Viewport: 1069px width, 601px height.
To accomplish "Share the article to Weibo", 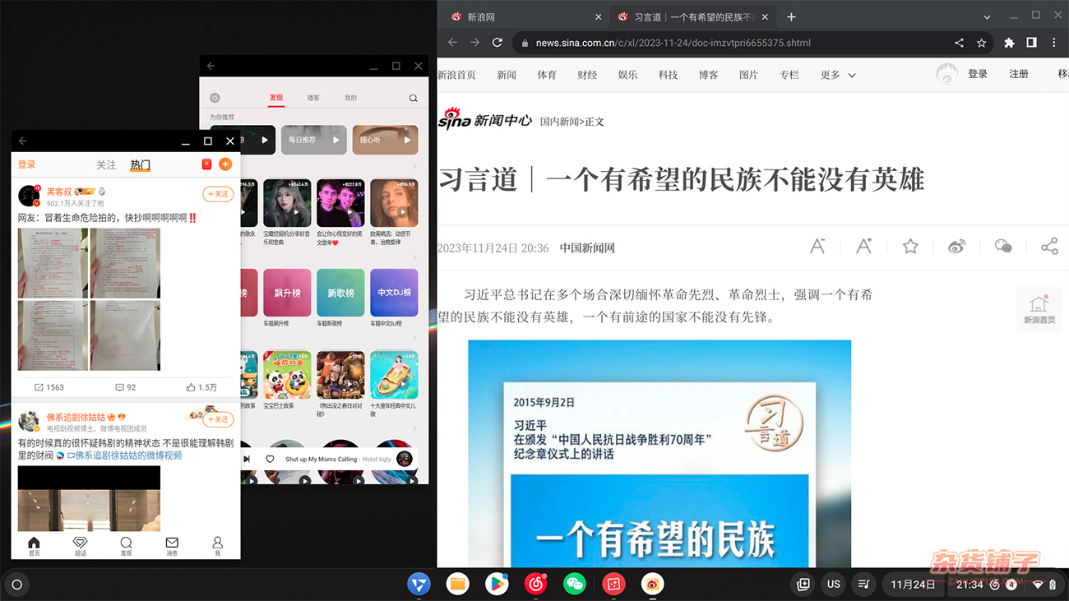I will pyautogui.click(x=956, y=246).
